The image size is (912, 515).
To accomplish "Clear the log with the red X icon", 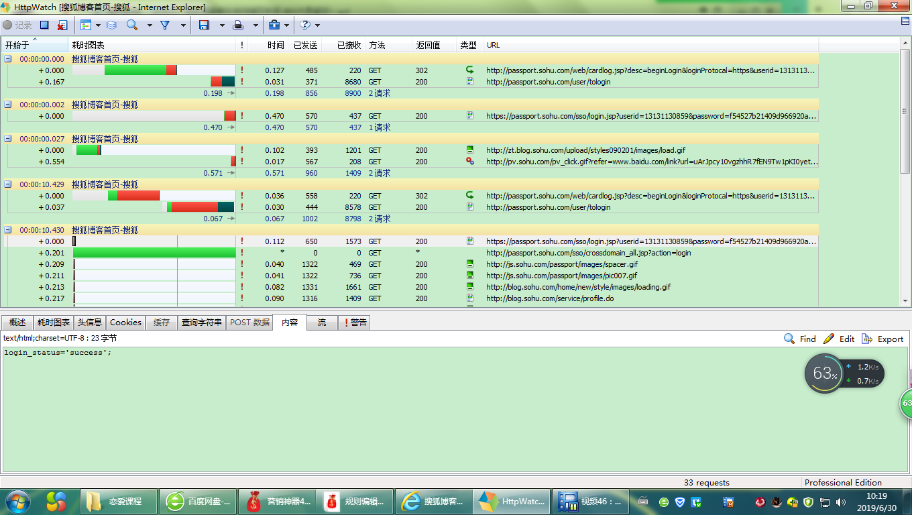I will coord(62,25).
